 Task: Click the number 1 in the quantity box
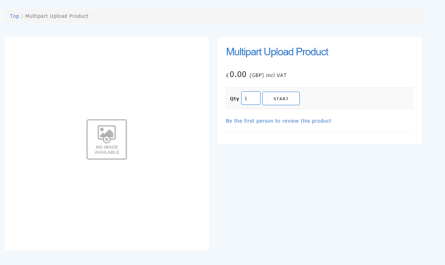[246, 98]
